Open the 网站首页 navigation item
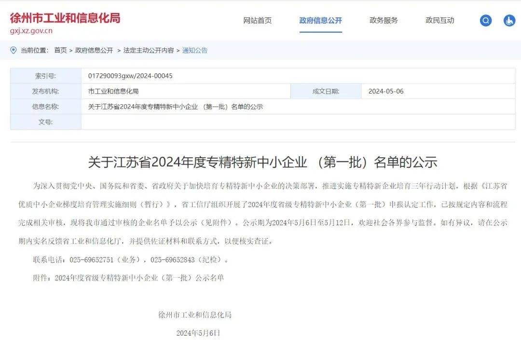This screenshot has height=340, width=521. (257, 20)
